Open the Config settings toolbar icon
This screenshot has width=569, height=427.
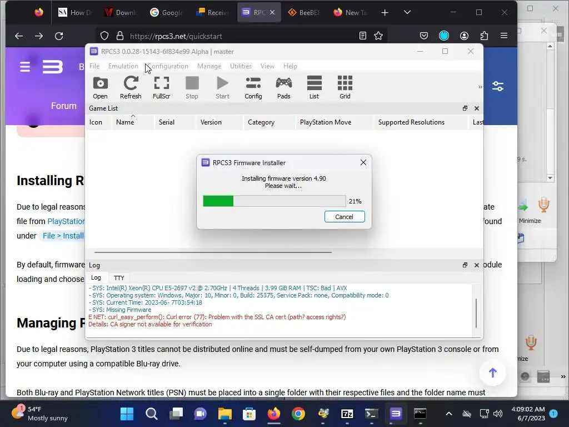pos(253,87)
